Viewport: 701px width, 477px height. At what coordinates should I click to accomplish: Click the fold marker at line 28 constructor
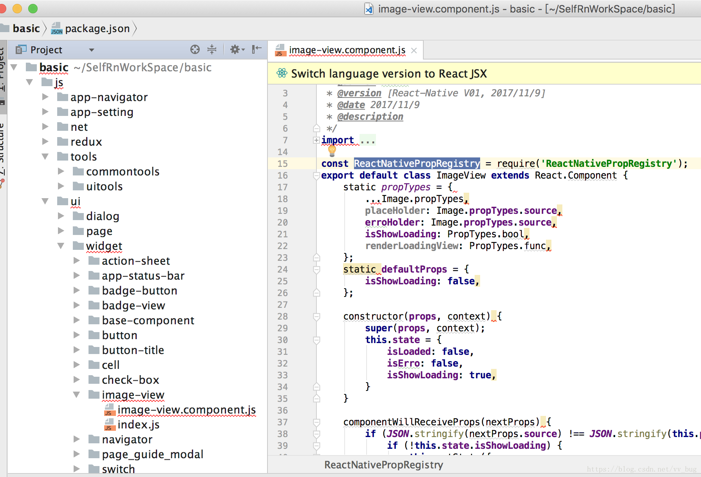coord(316,316)
